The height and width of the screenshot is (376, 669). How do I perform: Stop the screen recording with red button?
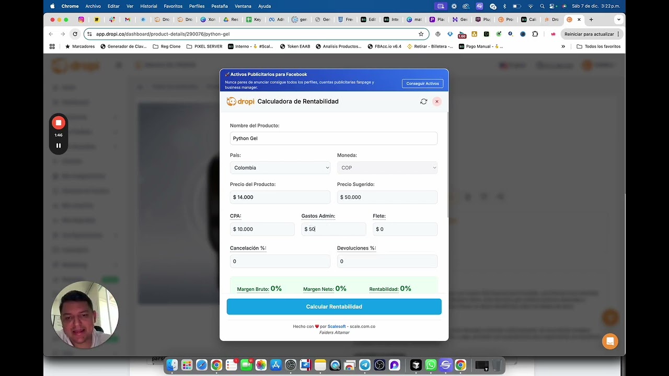point(59,123)
